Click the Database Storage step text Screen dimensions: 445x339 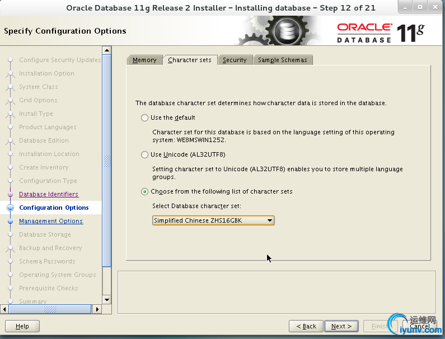45,234
